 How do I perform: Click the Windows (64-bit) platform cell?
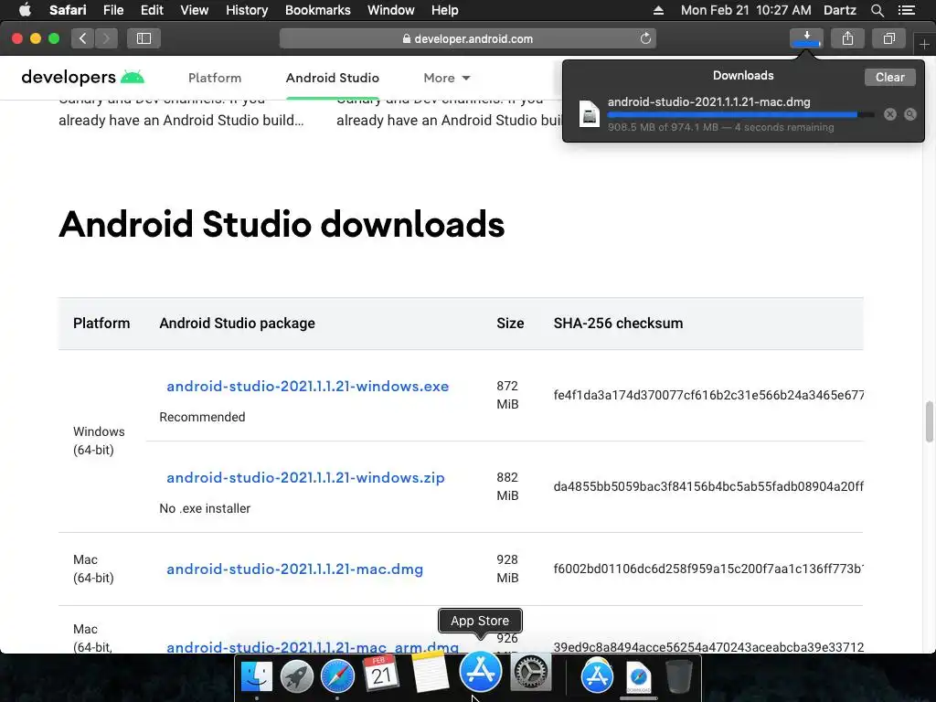point(99,441)
